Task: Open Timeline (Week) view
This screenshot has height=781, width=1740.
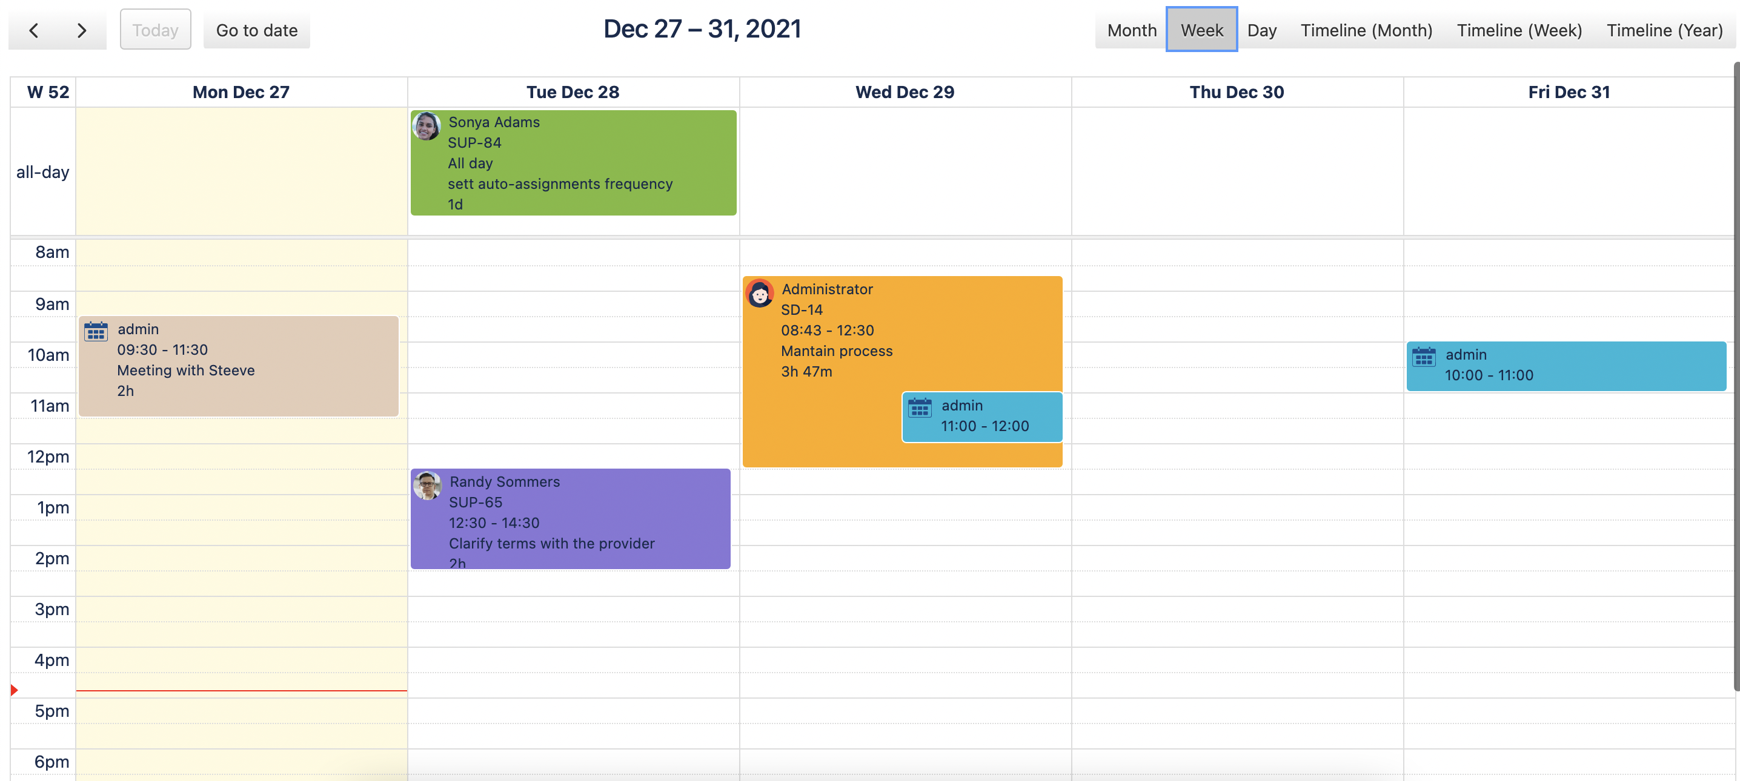Action: point(1518,30)
